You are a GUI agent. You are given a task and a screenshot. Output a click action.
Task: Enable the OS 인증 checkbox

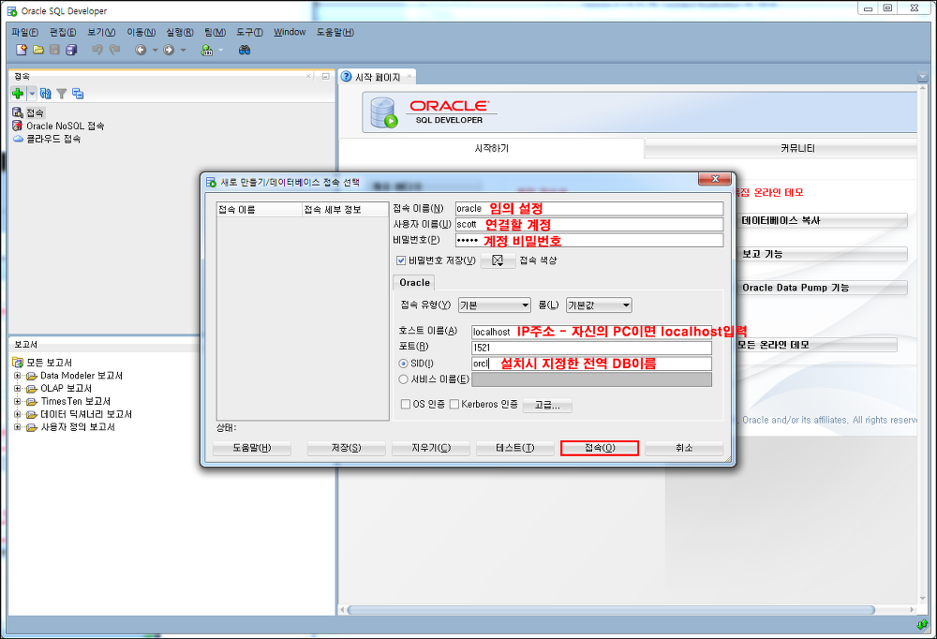tap(405, 404)
